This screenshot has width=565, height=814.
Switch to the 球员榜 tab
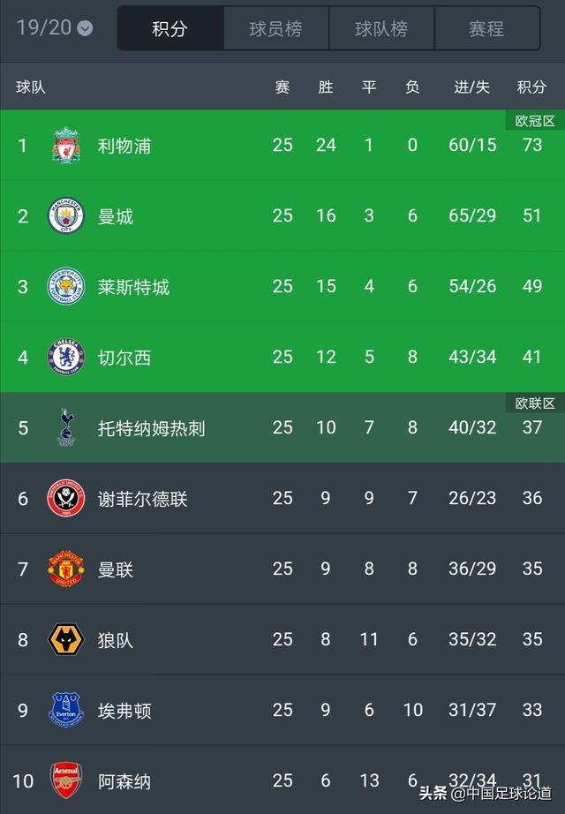coord(275,28)
